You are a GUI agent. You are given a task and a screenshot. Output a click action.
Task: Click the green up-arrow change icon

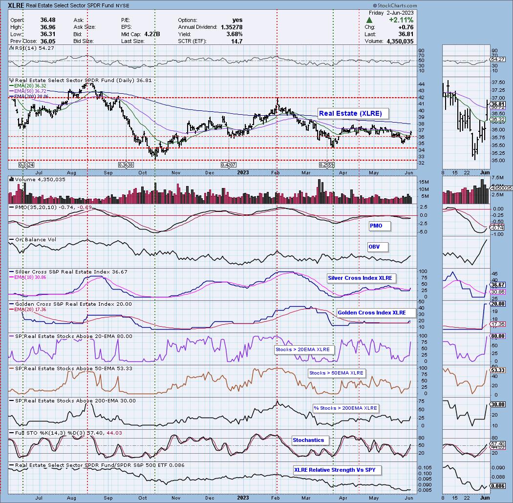pyautogui.click(x=369, y=21)
